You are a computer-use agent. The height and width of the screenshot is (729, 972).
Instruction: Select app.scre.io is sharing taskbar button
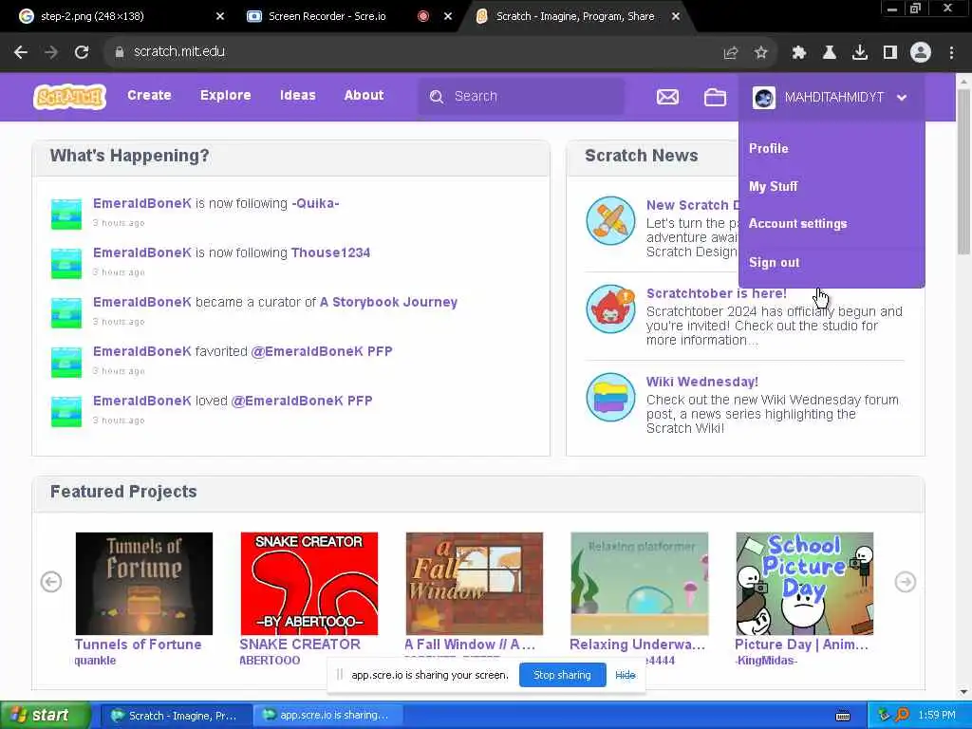pos(328,716)
